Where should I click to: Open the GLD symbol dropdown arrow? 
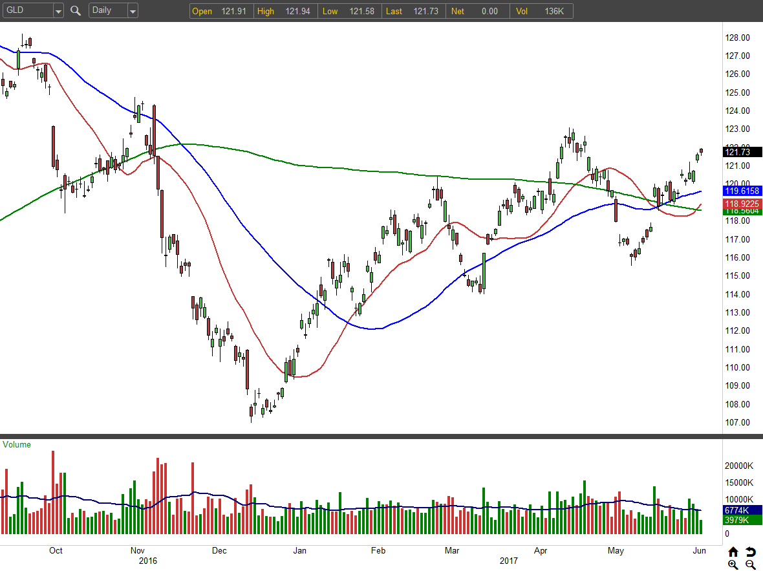click(58, 10)
